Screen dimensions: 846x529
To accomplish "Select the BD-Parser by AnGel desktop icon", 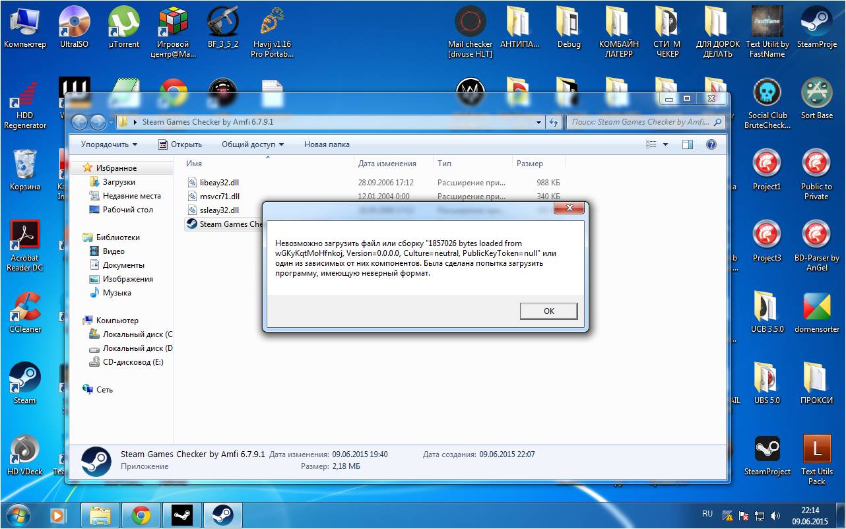I will (816, 245).
